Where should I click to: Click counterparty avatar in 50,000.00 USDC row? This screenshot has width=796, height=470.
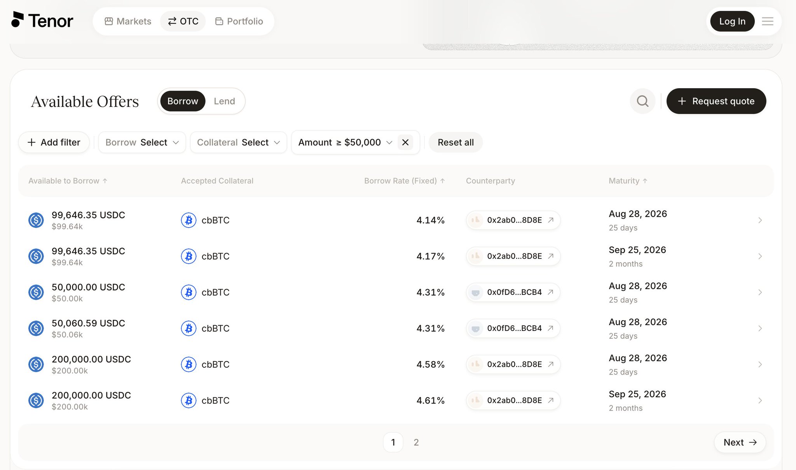(475, 292)
